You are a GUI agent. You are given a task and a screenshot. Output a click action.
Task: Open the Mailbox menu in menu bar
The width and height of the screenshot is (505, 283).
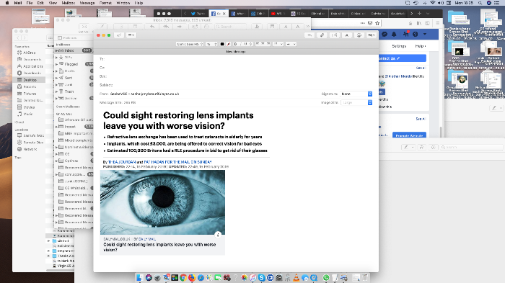(x=69, y=3)
